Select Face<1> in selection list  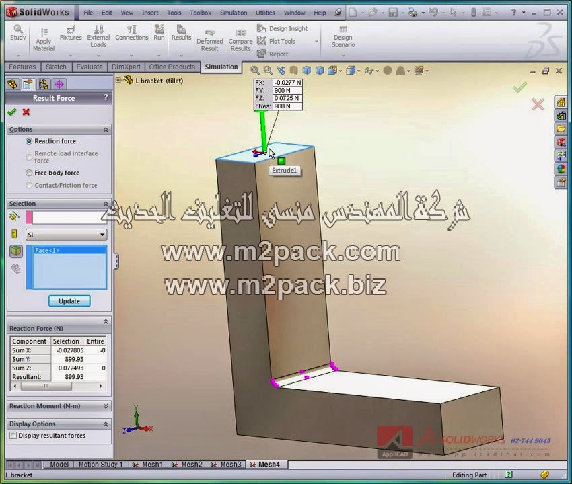click(69, 250)
